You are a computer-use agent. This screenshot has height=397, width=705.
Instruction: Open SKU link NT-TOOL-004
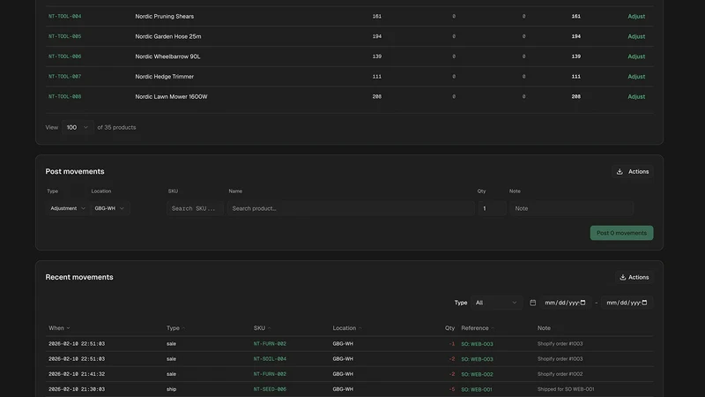pyautogui.click(x=64, y=16)
